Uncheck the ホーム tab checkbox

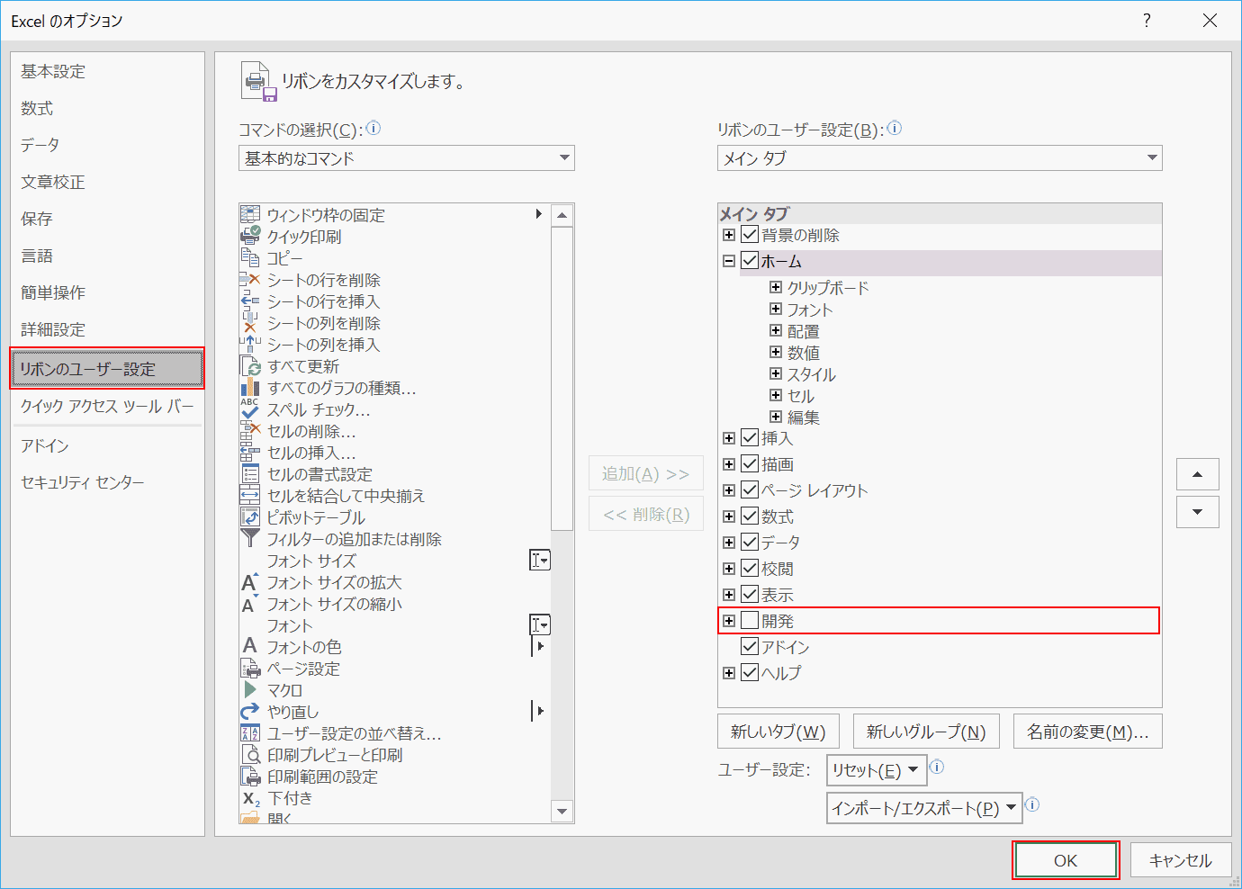(x=750, y=261)
